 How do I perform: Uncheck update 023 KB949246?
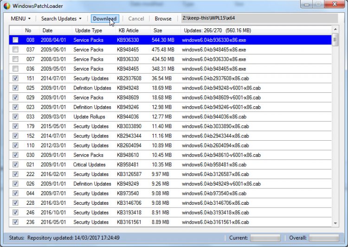coord(15,107)
